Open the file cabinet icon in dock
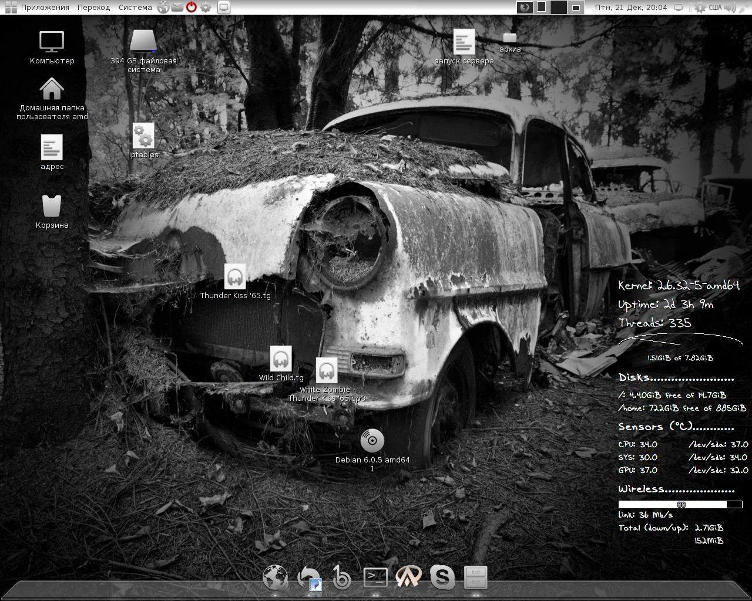The width and height of the screenshot is (752, 601). coord(475,578)
